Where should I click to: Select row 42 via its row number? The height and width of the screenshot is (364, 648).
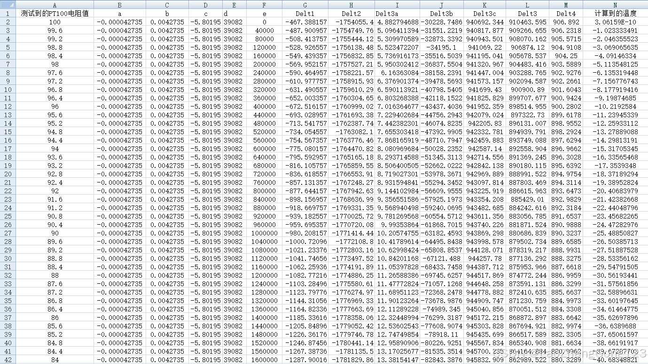tap(8, 360)
